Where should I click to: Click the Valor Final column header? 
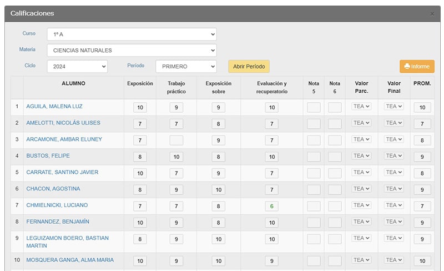[x=394, y=87]
